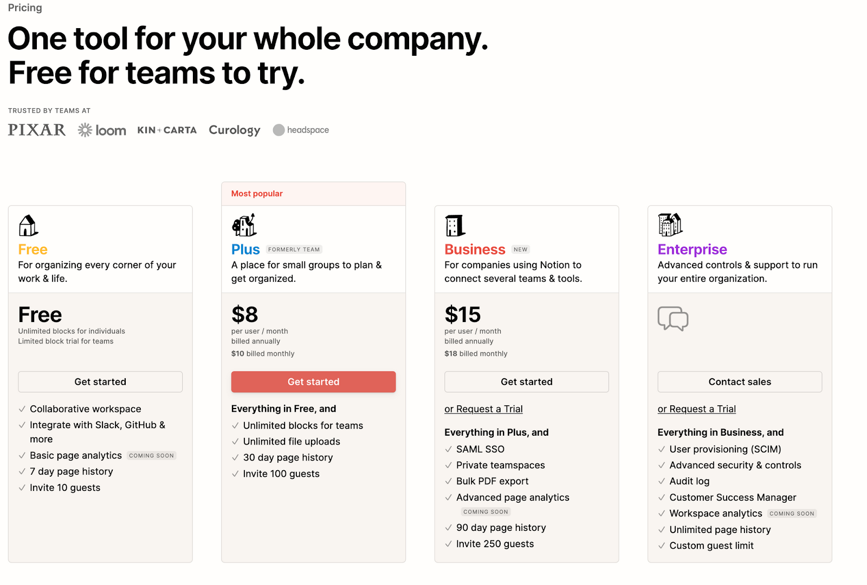Click the Pricing label at the top
Screen dimensions: 867x585
pyautogui.click(x=25, y=8)
